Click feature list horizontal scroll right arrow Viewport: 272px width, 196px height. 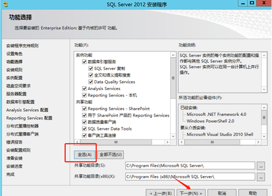pos(167,142)
